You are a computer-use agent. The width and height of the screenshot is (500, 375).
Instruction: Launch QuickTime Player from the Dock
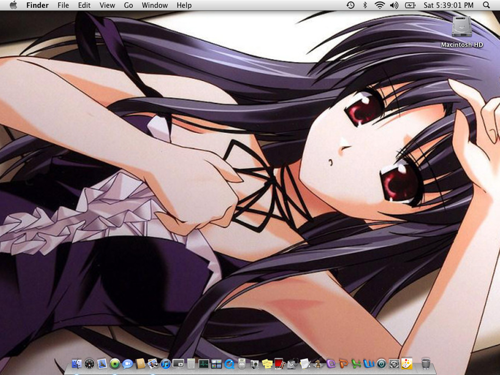(229, 364)
